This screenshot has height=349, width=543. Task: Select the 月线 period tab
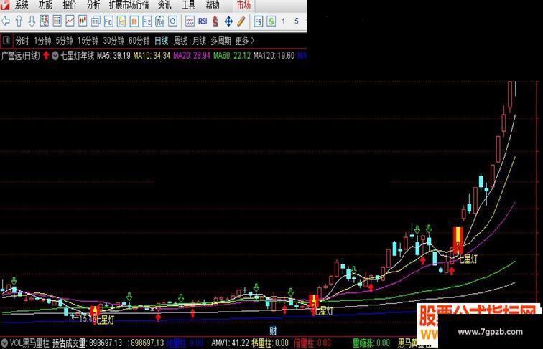click(x=199, y=41)
